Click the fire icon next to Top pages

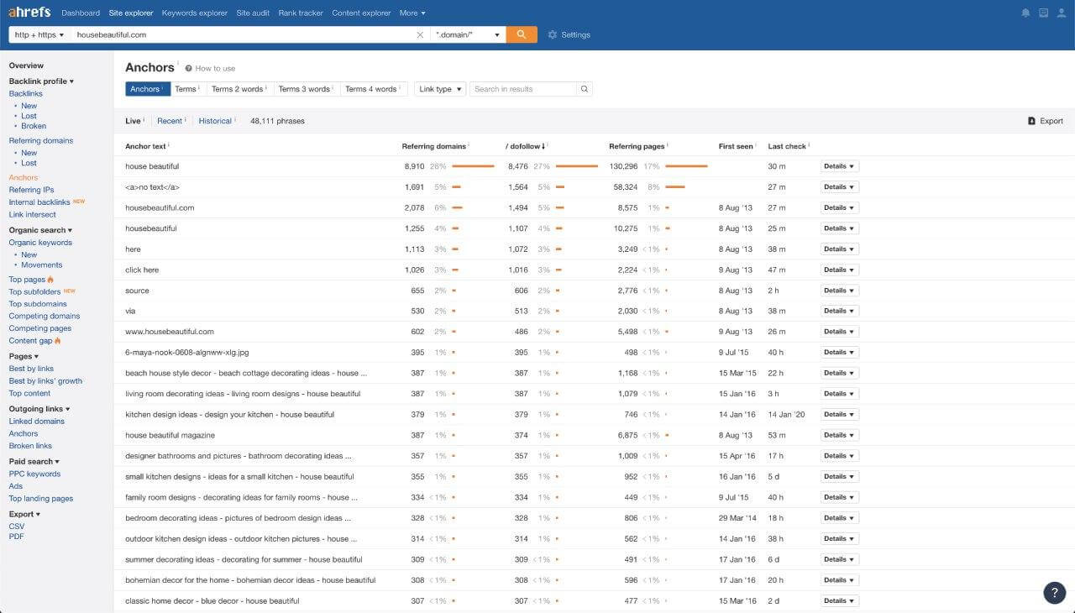pyautogui.click(x=50, y=280)
